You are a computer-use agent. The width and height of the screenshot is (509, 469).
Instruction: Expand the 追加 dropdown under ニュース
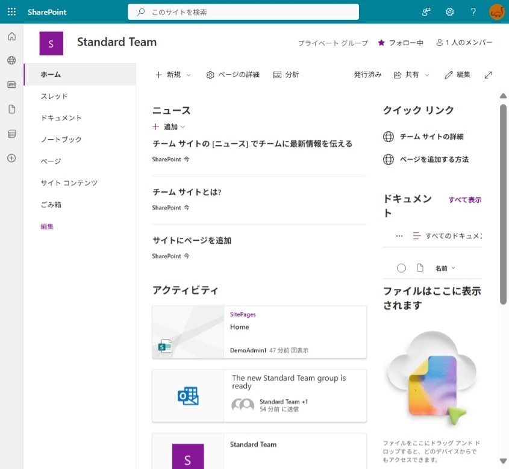tap(169, 127)
